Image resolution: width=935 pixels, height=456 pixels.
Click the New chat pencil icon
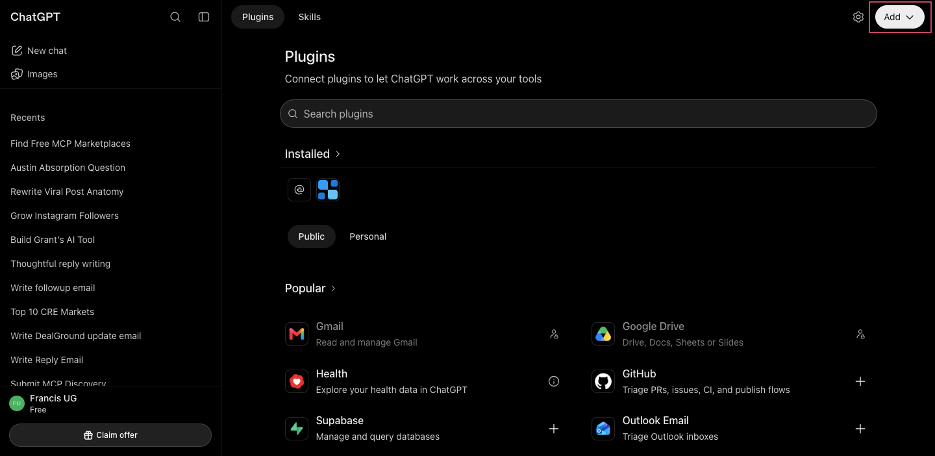pyautogui.click(x=17, y=51)
